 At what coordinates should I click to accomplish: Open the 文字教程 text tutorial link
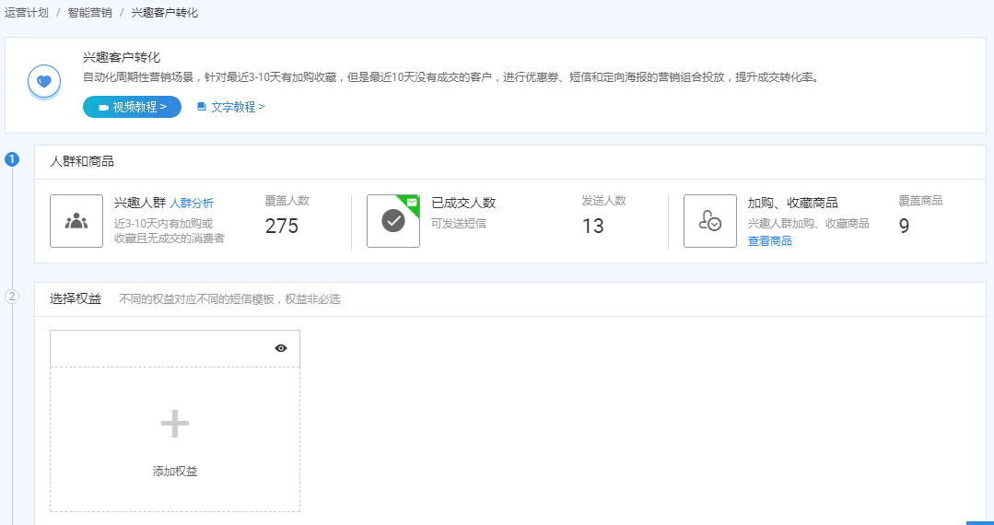[231, 107]
